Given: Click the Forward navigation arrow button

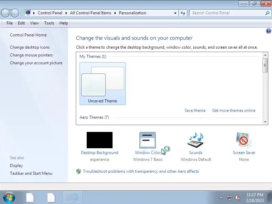Looking at the screenshot, I should pyautogui.click(x=15, y=13).
